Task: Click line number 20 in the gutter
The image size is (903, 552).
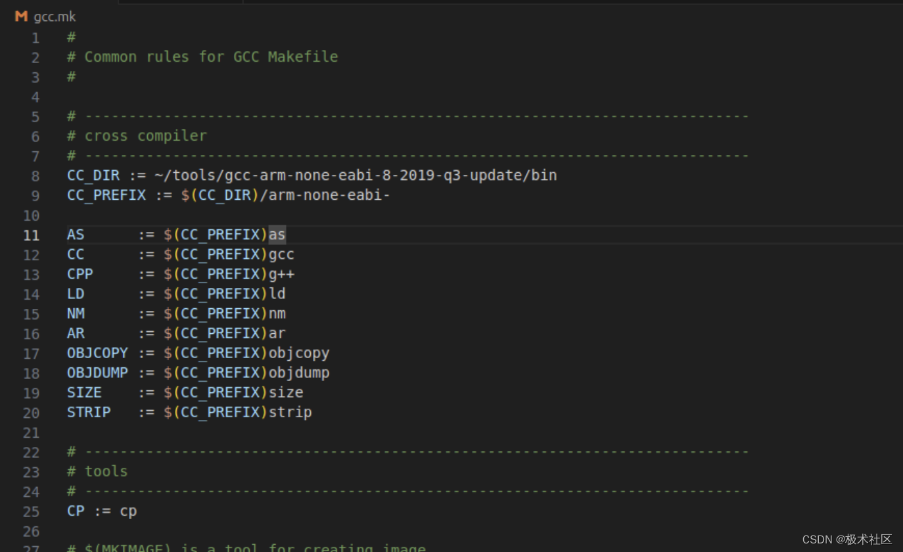Action: pos(31,413)
